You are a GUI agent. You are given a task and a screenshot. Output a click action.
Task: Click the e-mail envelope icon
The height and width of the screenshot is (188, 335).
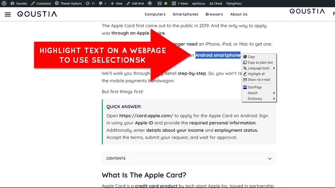pos(245,80)
